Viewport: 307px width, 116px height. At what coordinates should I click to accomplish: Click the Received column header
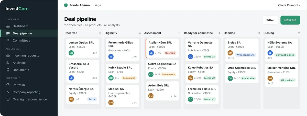coord(71,33)
